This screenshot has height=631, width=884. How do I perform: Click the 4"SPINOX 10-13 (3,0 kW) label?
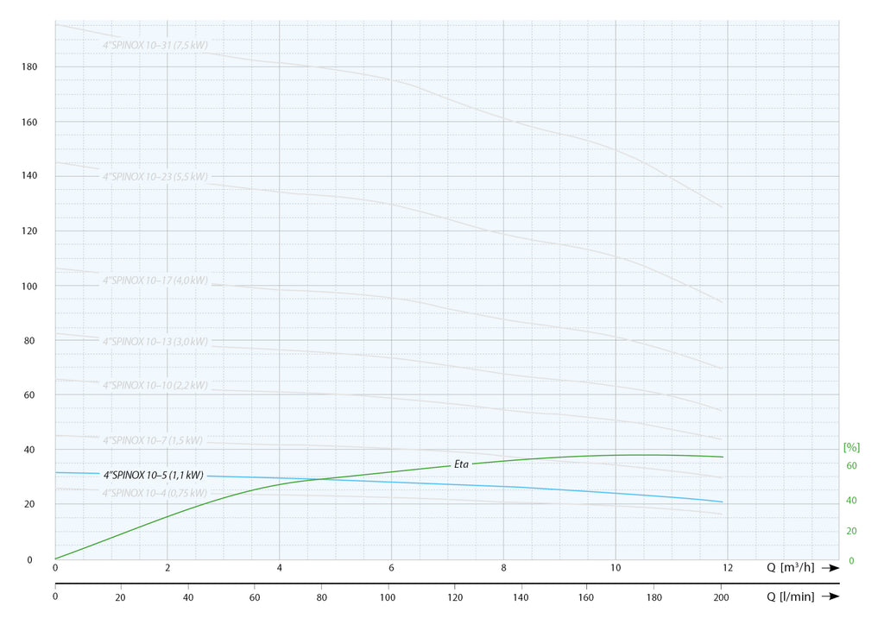155,341
